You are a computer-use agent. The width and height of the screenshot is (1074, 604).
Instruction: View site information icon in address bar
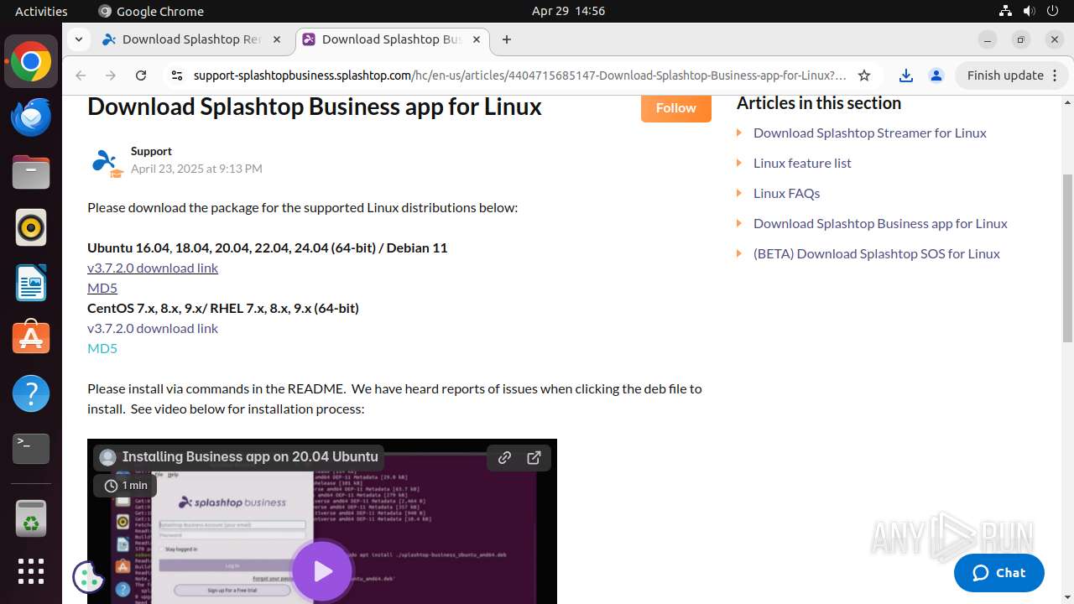coord(176,75)
